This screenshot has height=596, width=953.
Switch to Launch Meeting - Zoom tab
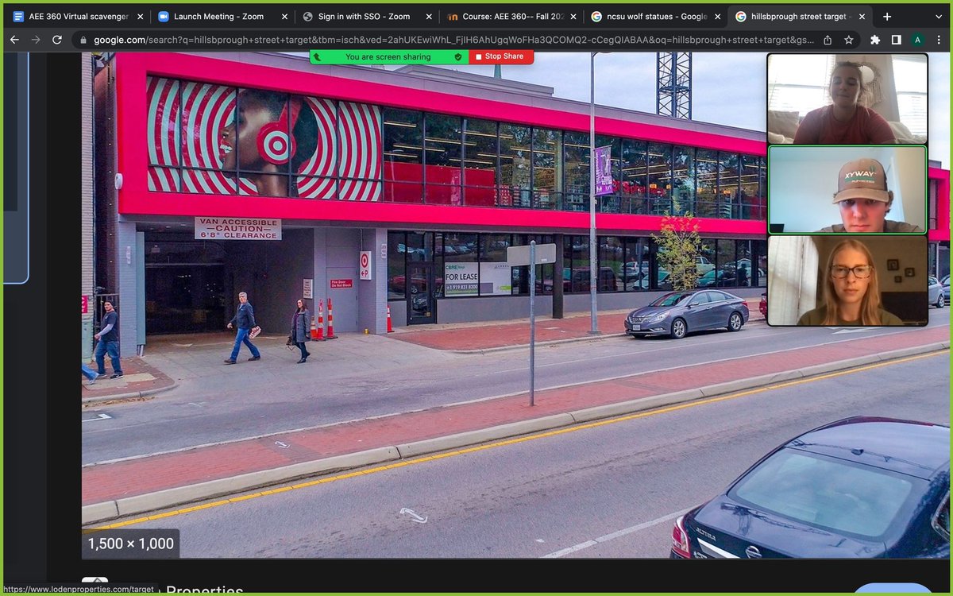[x=221, y=16]
